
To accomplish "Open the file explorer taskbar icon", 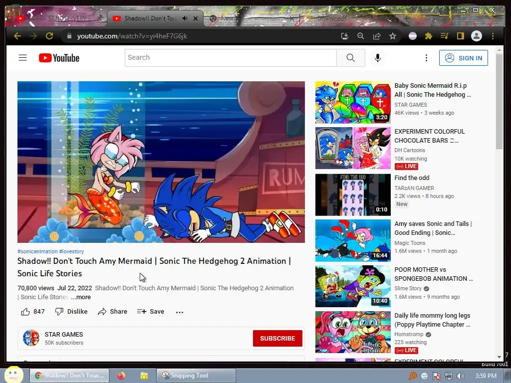I will pyautogui.click(x=144, y=376).
